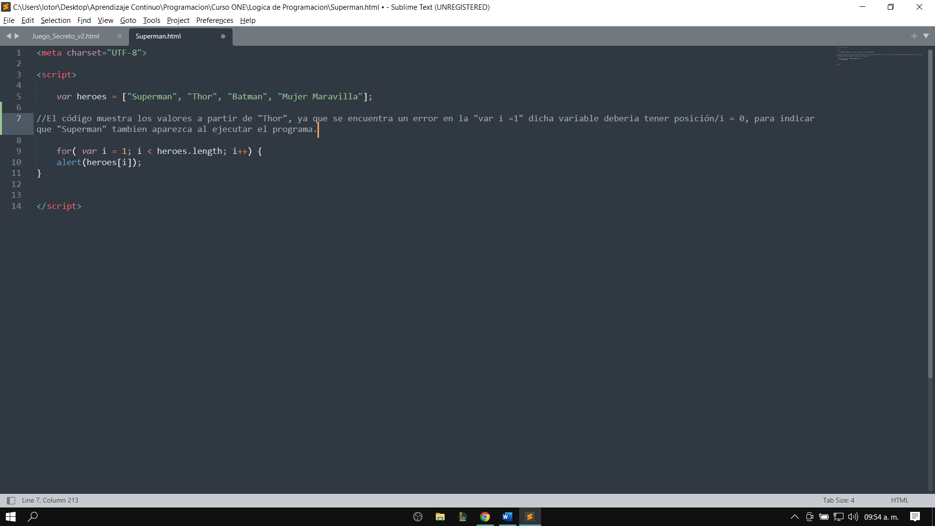The height and width of the screenshot is (526, 935).
Task: Click unsaved dot on Superman.html tab
Action: pos(223,36)
